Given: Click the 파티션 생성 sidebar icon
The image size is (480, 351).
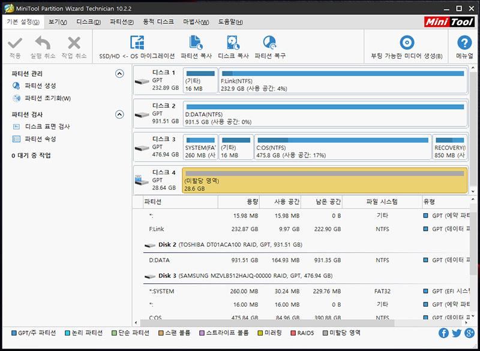Looking at the screenshot, I should pos(16,86).
